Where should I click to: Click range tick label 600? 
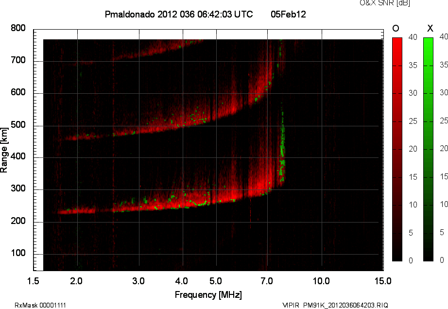(x=18, y=92)
